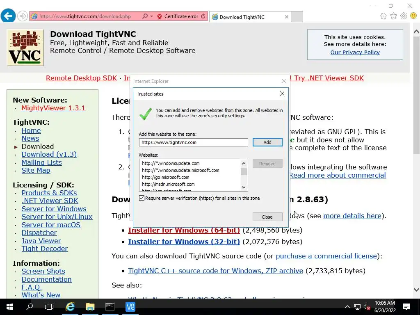The height and width of the screenshot is (315, 420).
Task: Click the browser Forward arrow button
Action: 23,16
